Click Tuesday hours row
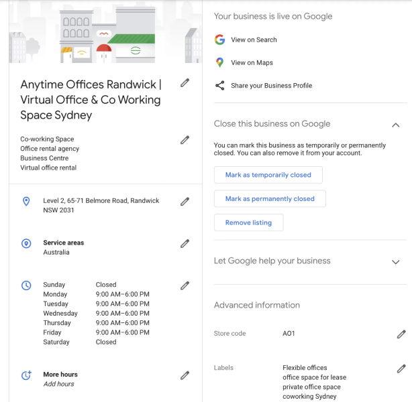This screenshot has width=412, height=402. (x=96, y=304)
